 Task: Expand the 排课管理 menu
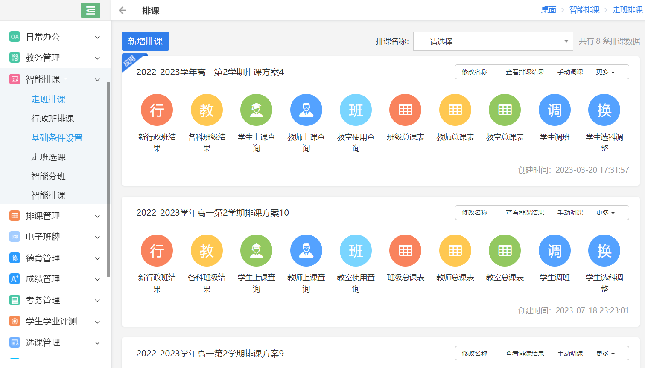[x=97, y=216]
